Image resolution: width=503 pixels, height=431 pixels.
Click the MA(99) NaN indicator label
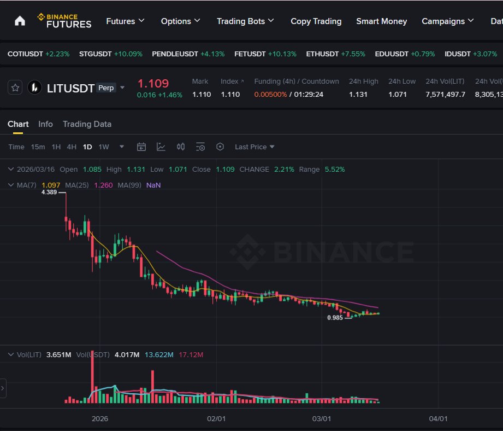[x=139, y=185]
